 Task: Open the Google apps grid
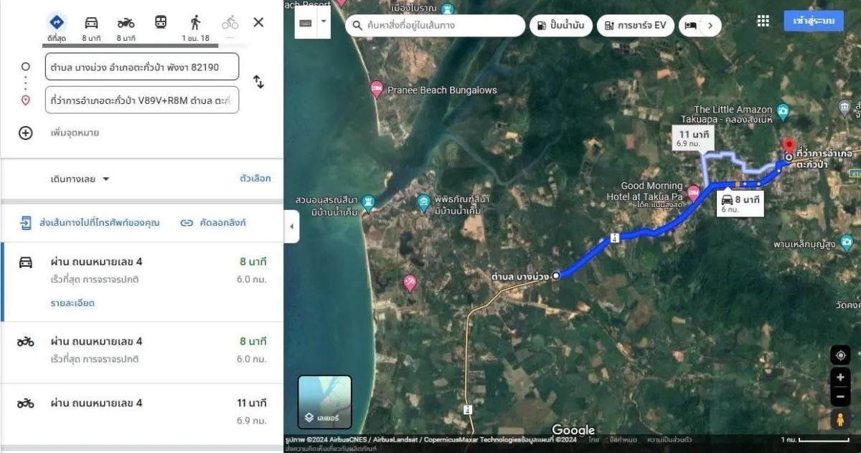(x=763, y=21)
